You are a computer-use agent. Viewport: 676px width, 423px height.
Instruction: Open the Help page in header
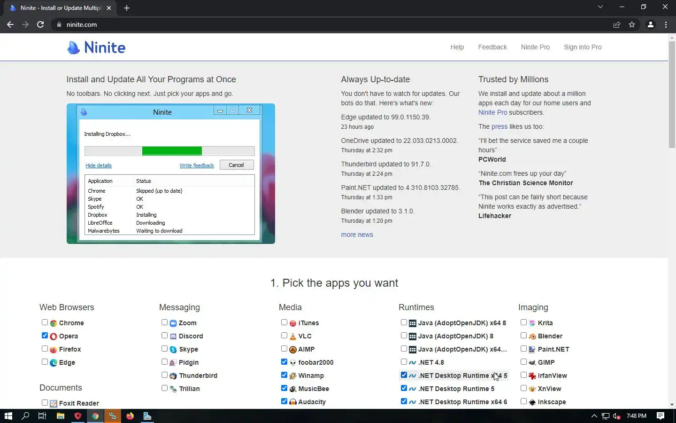click(x=457, y=47)
